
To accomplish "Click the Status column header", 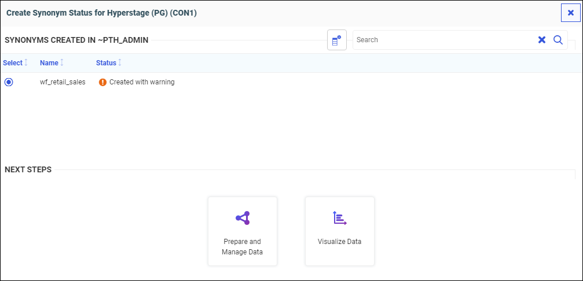I will 106,62.
